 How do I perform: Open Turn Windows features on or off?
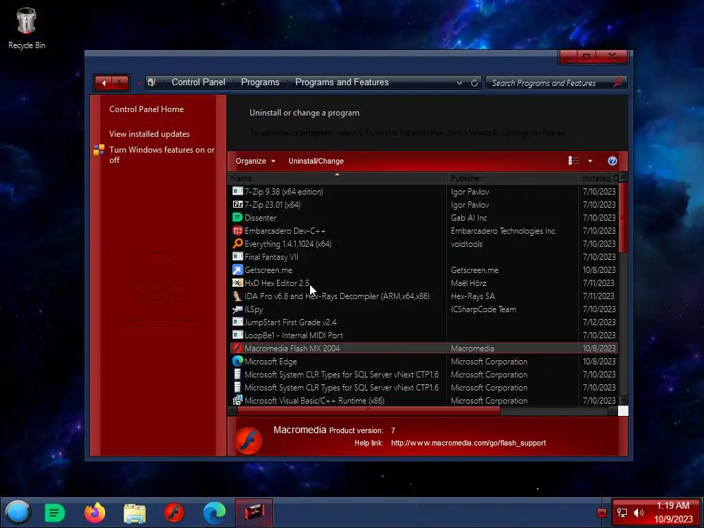162,155
